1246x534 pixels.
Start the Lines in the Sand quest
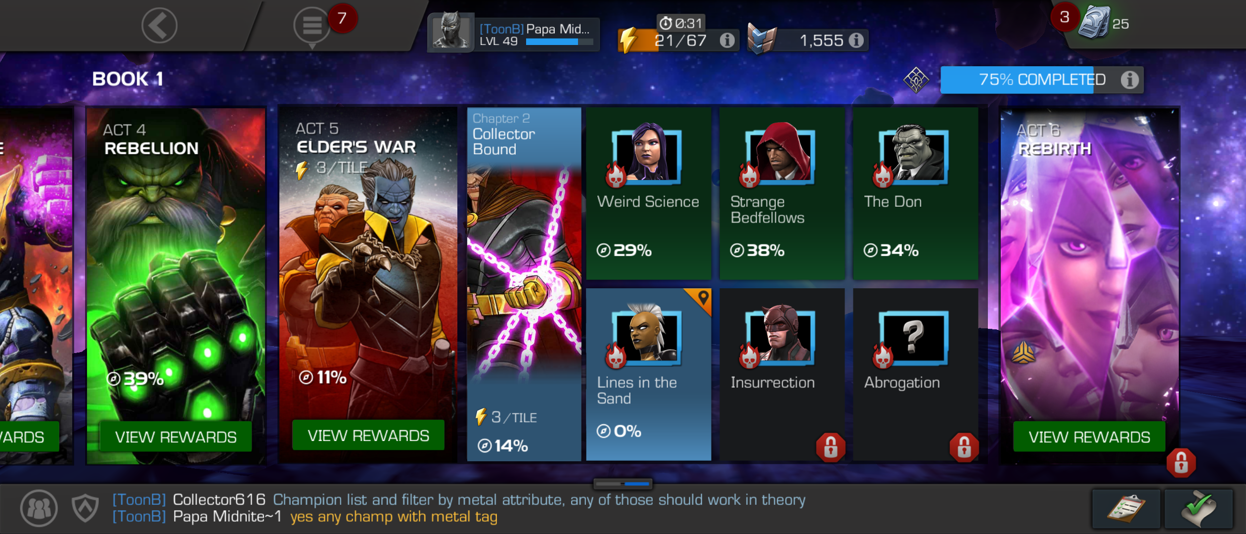(x=648, y=374)
